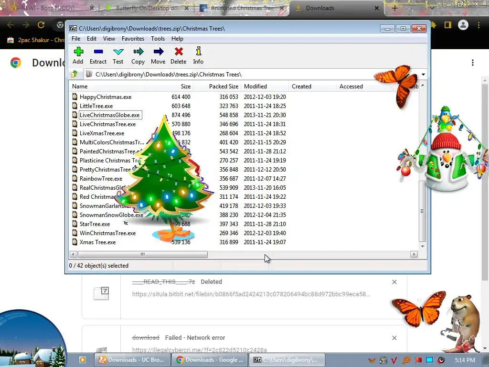
Task: Select WinChristmasTree.exe in the list
Action: [107, 233]
